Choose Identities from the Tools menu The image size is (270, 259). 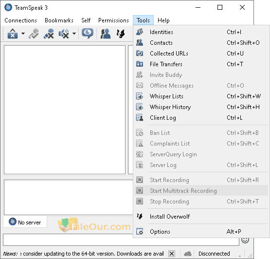[201, 32]
